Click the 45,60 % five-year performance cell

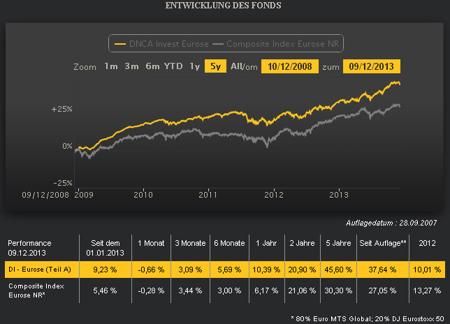[x=338, y=270]
